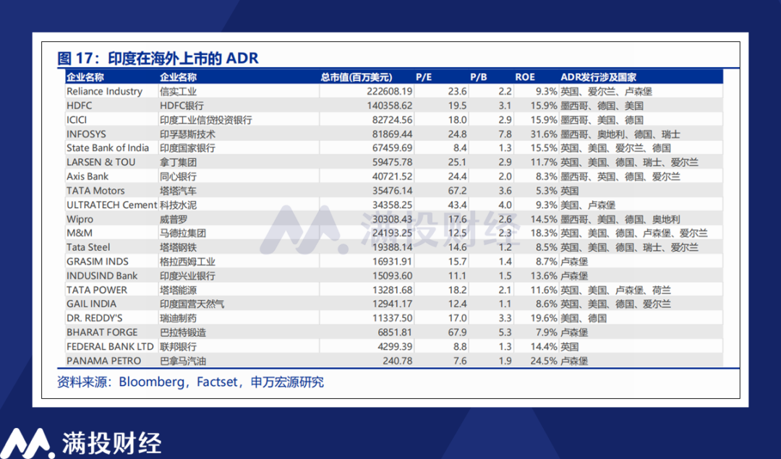Select the ROE column header
Screen dimensions: 781x459
(525, 77)
